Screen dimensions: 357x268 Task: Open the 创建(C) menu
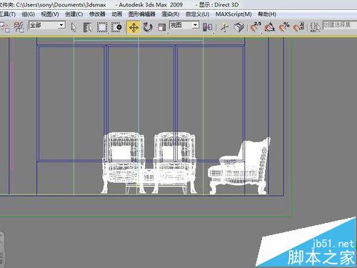[74, 14]
